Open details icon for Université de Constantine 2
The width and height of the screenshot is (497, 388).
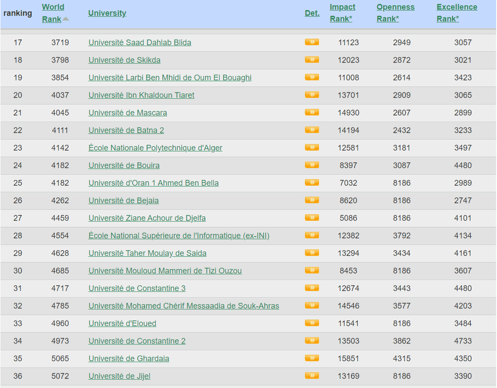click(312, 341)
